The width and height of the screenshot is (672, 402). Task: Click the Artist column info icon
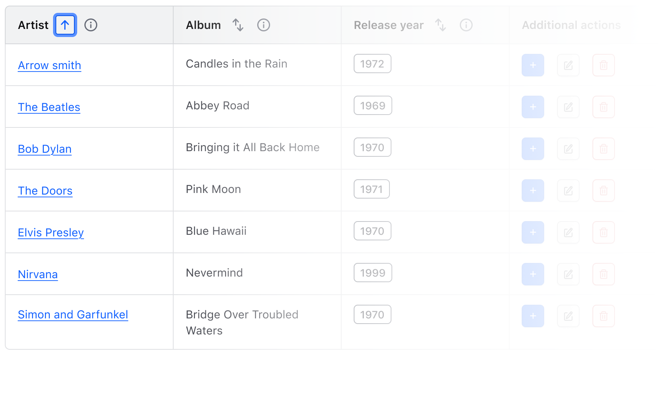tap(91, 25)
